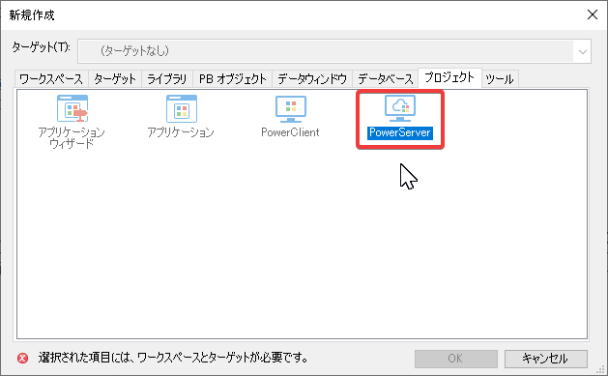Select the アプリケーション ウィザード icon
608x376 pixels.
click(72, 108)
